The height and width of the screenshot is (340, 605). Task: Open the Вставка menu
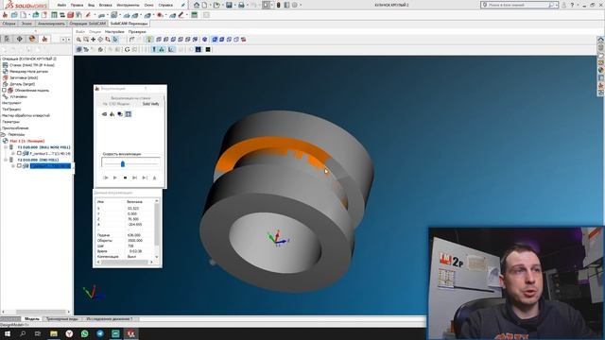click(x=105, y=5)
